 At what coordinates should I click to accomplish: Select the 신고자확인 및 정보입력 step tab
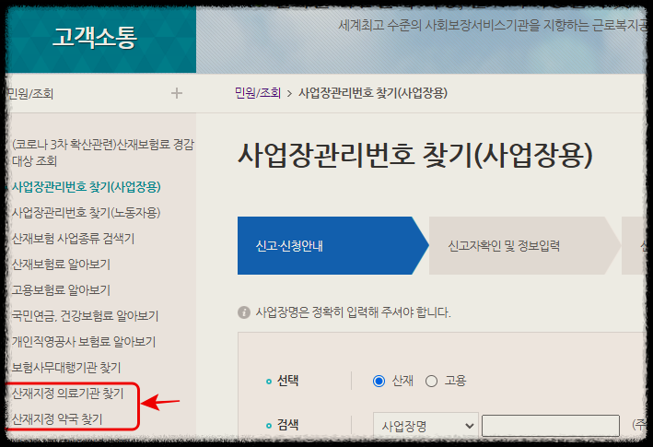524,245
